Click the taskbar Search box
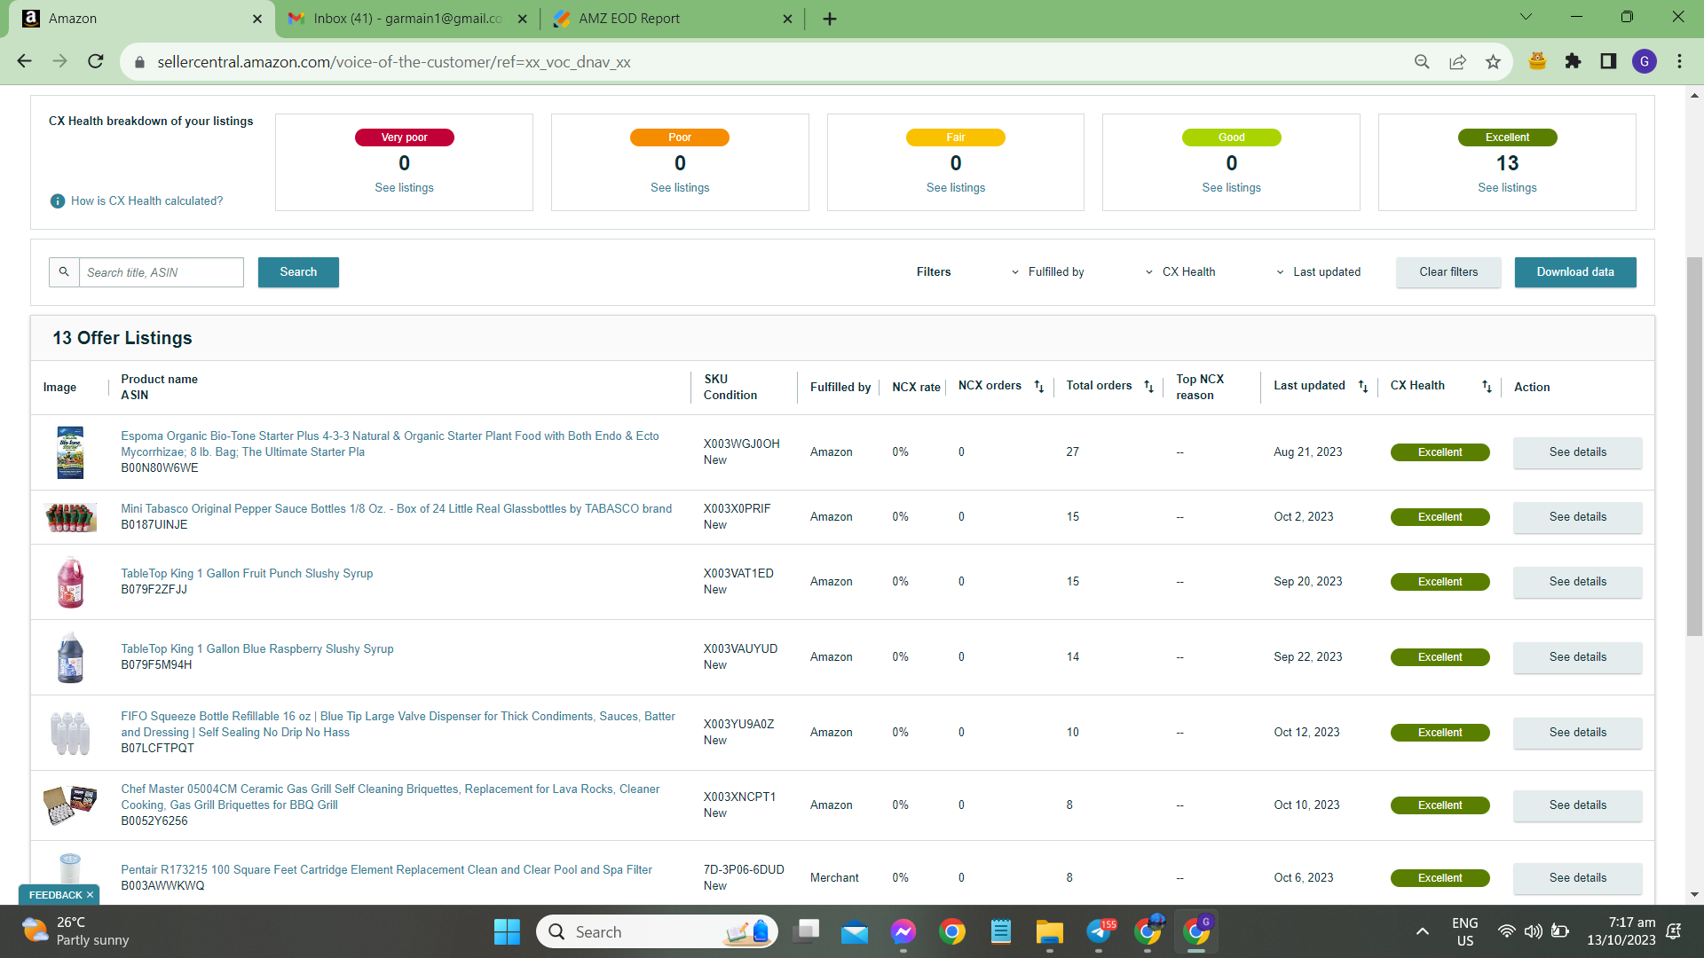1704x958 pixels. [657, 931]
